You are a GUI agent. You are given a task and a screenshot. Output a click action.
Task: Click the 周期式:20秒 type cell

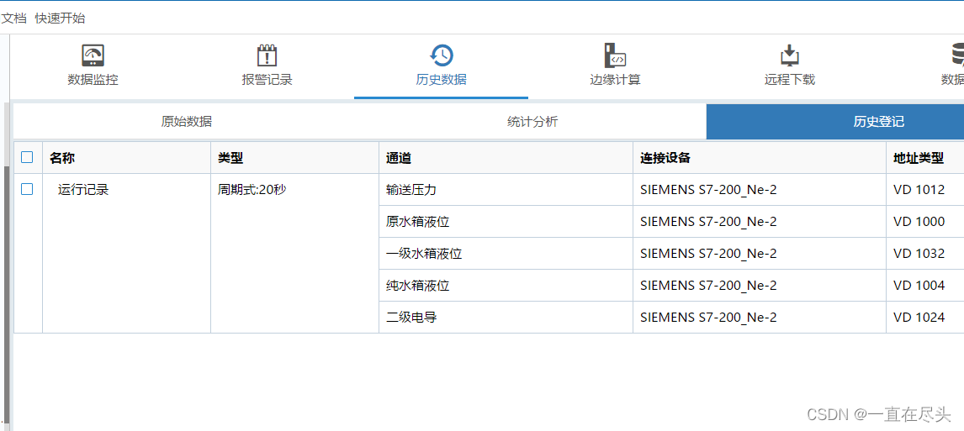294,254
